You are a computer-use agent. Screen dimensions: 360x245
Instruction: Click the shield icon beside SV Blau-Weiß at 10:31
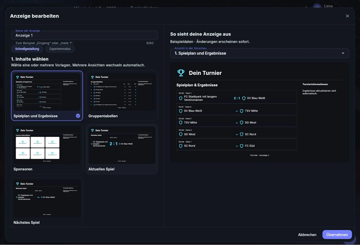coord(181,111)
